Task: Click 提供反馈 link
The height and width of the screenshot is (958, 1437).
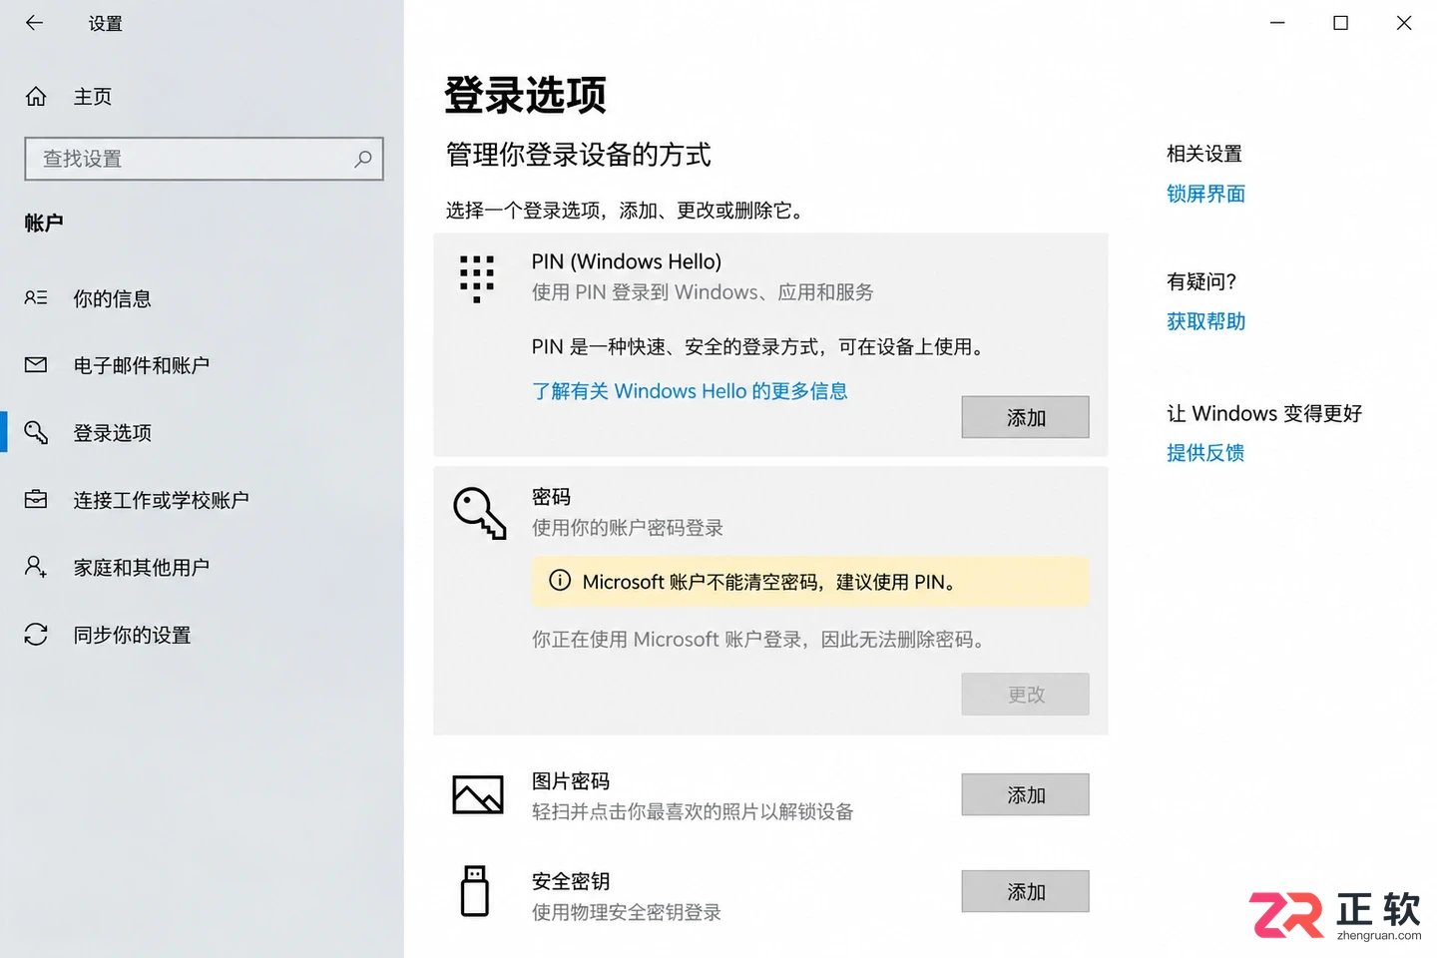Action: pos(1205,453)
